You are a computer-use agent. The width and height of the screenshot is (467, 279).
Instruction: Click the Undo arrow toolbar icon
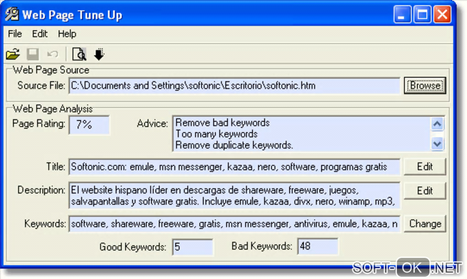pyautogui.click(x=53, y=54)
